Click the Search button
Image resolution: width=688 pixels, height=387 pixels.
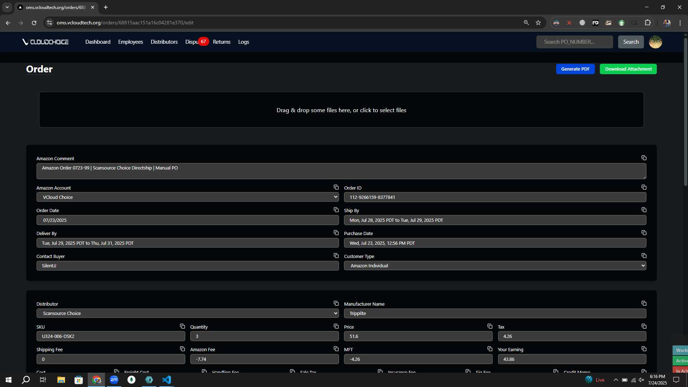point(631,42)
